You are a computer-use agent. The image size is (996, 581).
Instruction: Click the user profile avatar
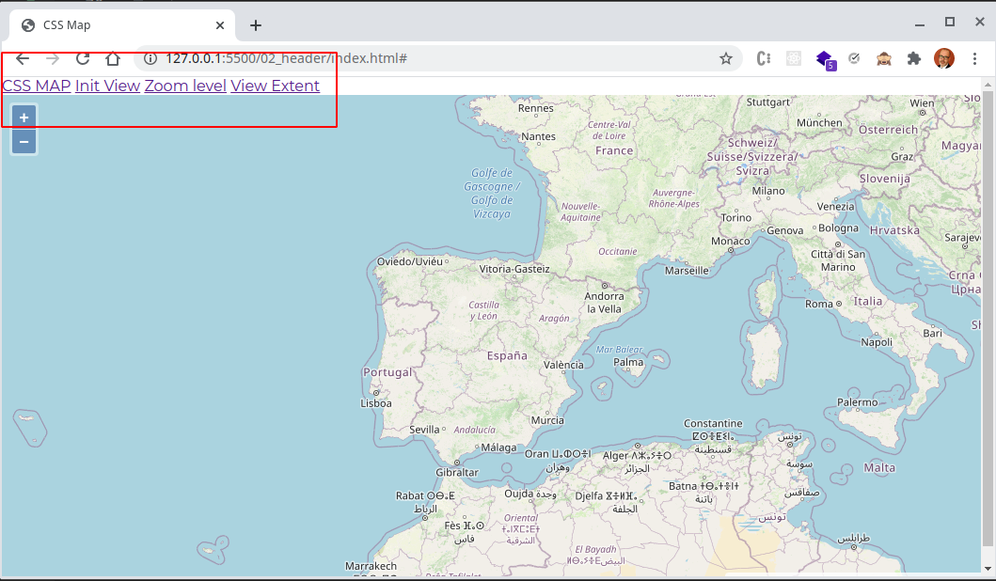click(x=943, y=58)
